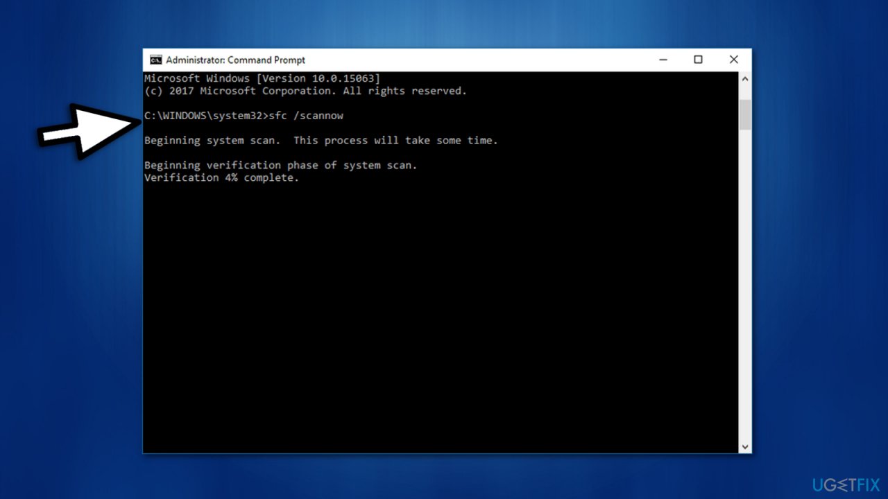Click the minimize dash icon

coord(663,60)
